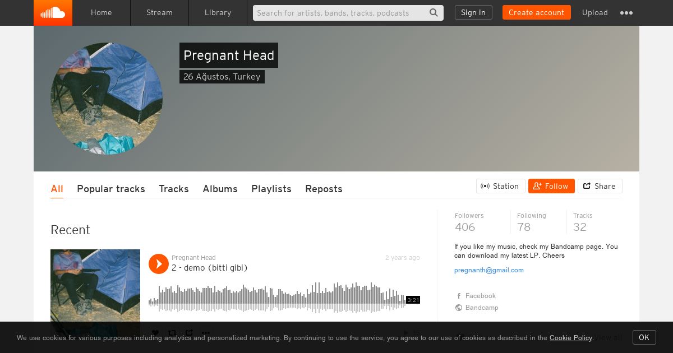Click the Create account button
Viewport: 673px width, 353px height.
(537, 12)
